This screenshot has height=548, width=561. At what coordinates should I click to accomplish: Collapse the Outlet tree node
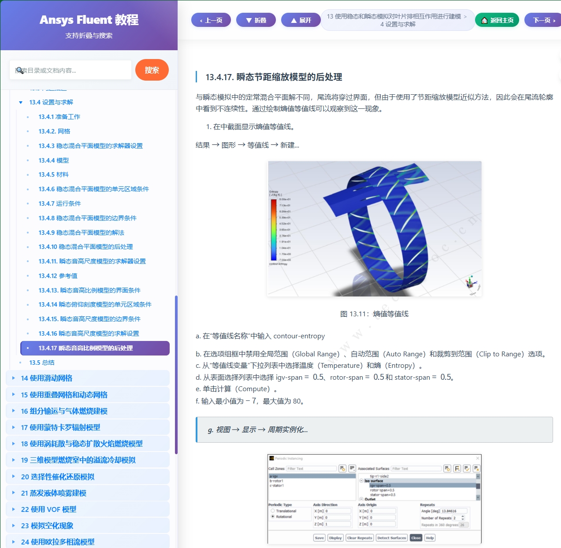361,499
